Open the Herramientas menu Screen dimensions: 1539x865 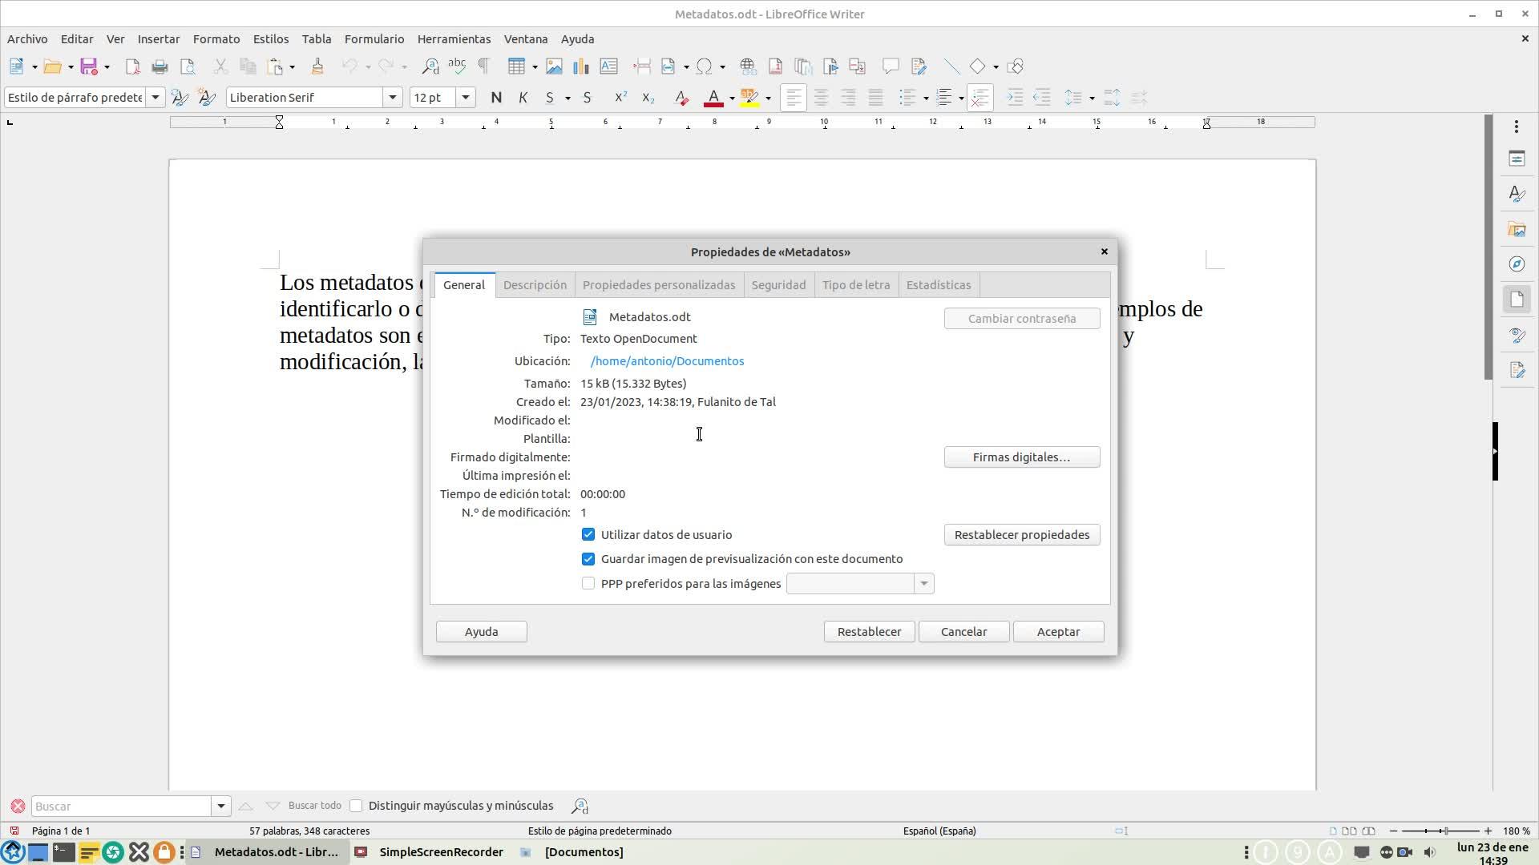(x=454, y=39)
